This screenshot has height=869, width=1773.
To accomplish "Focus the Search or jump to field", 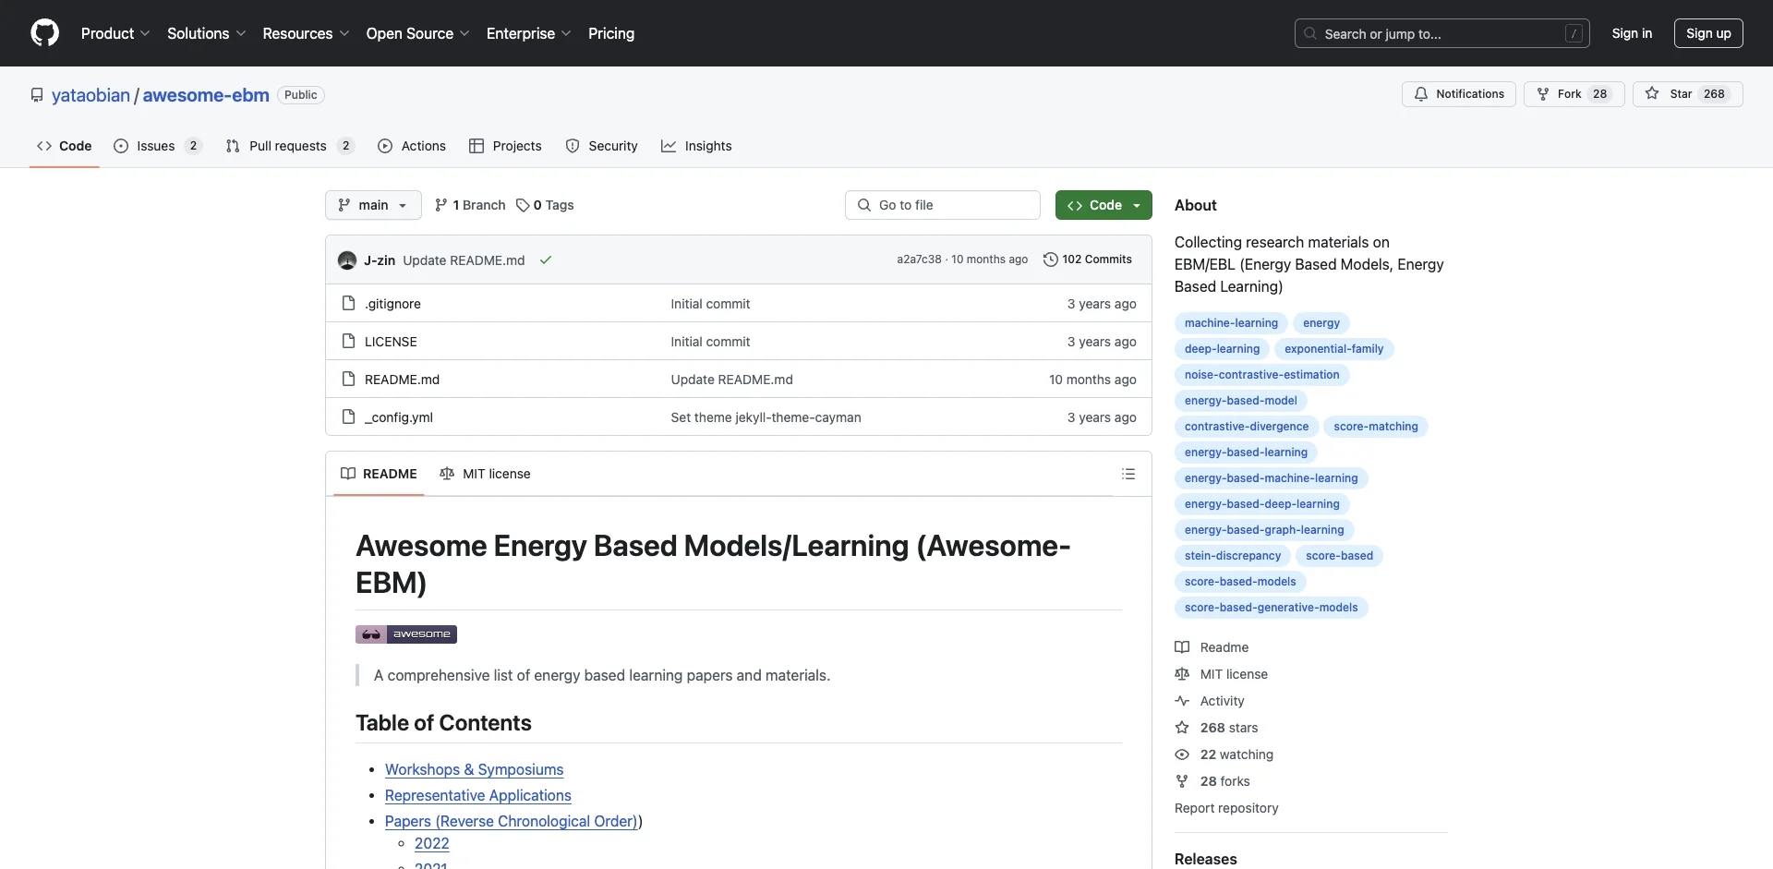I will 1441,33.
